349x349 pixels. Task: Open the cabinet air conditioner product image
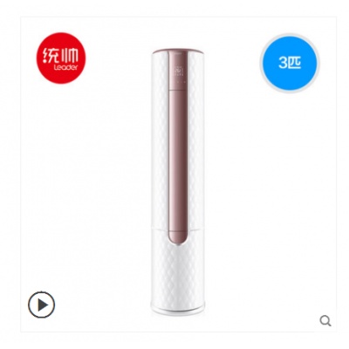[x=177, y=182]
